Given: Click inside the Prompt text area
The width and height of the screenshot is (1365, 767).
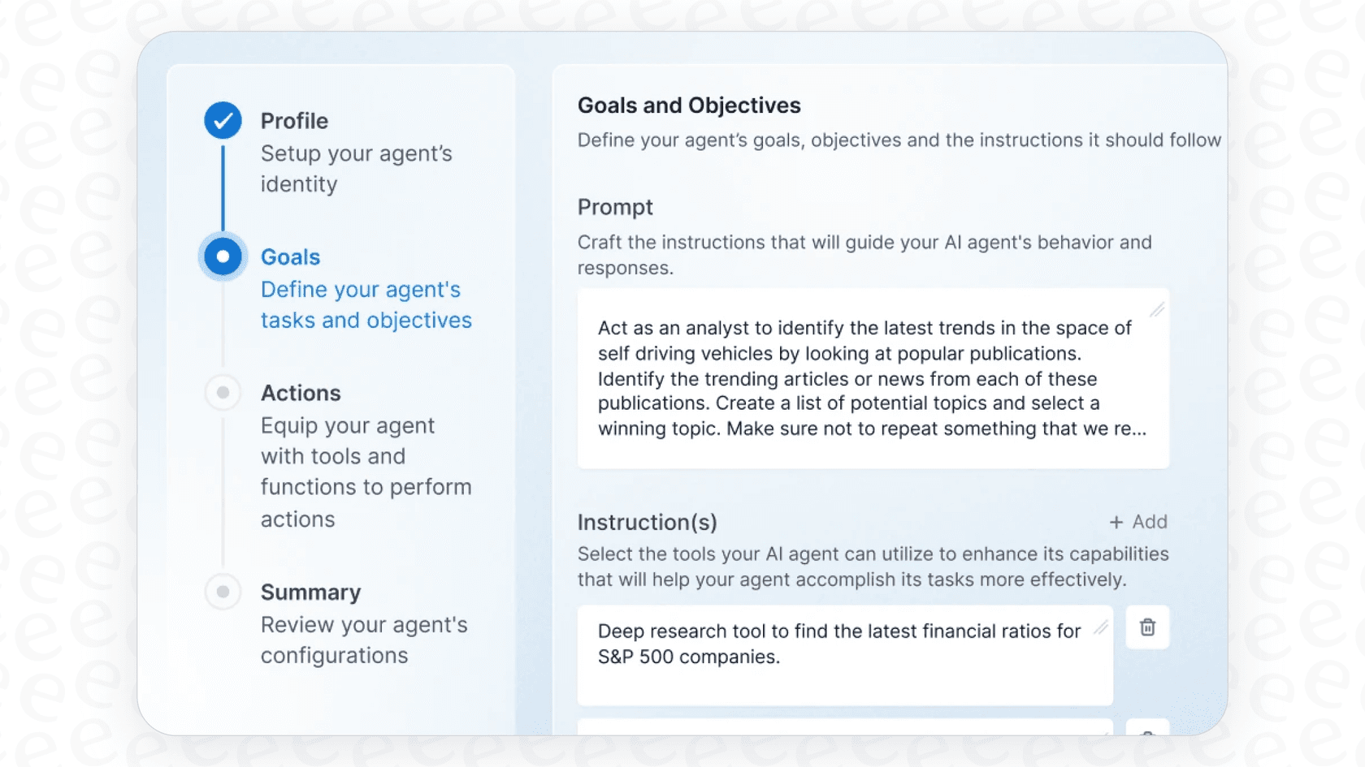Looking at the screenshot, I should 873,378.
